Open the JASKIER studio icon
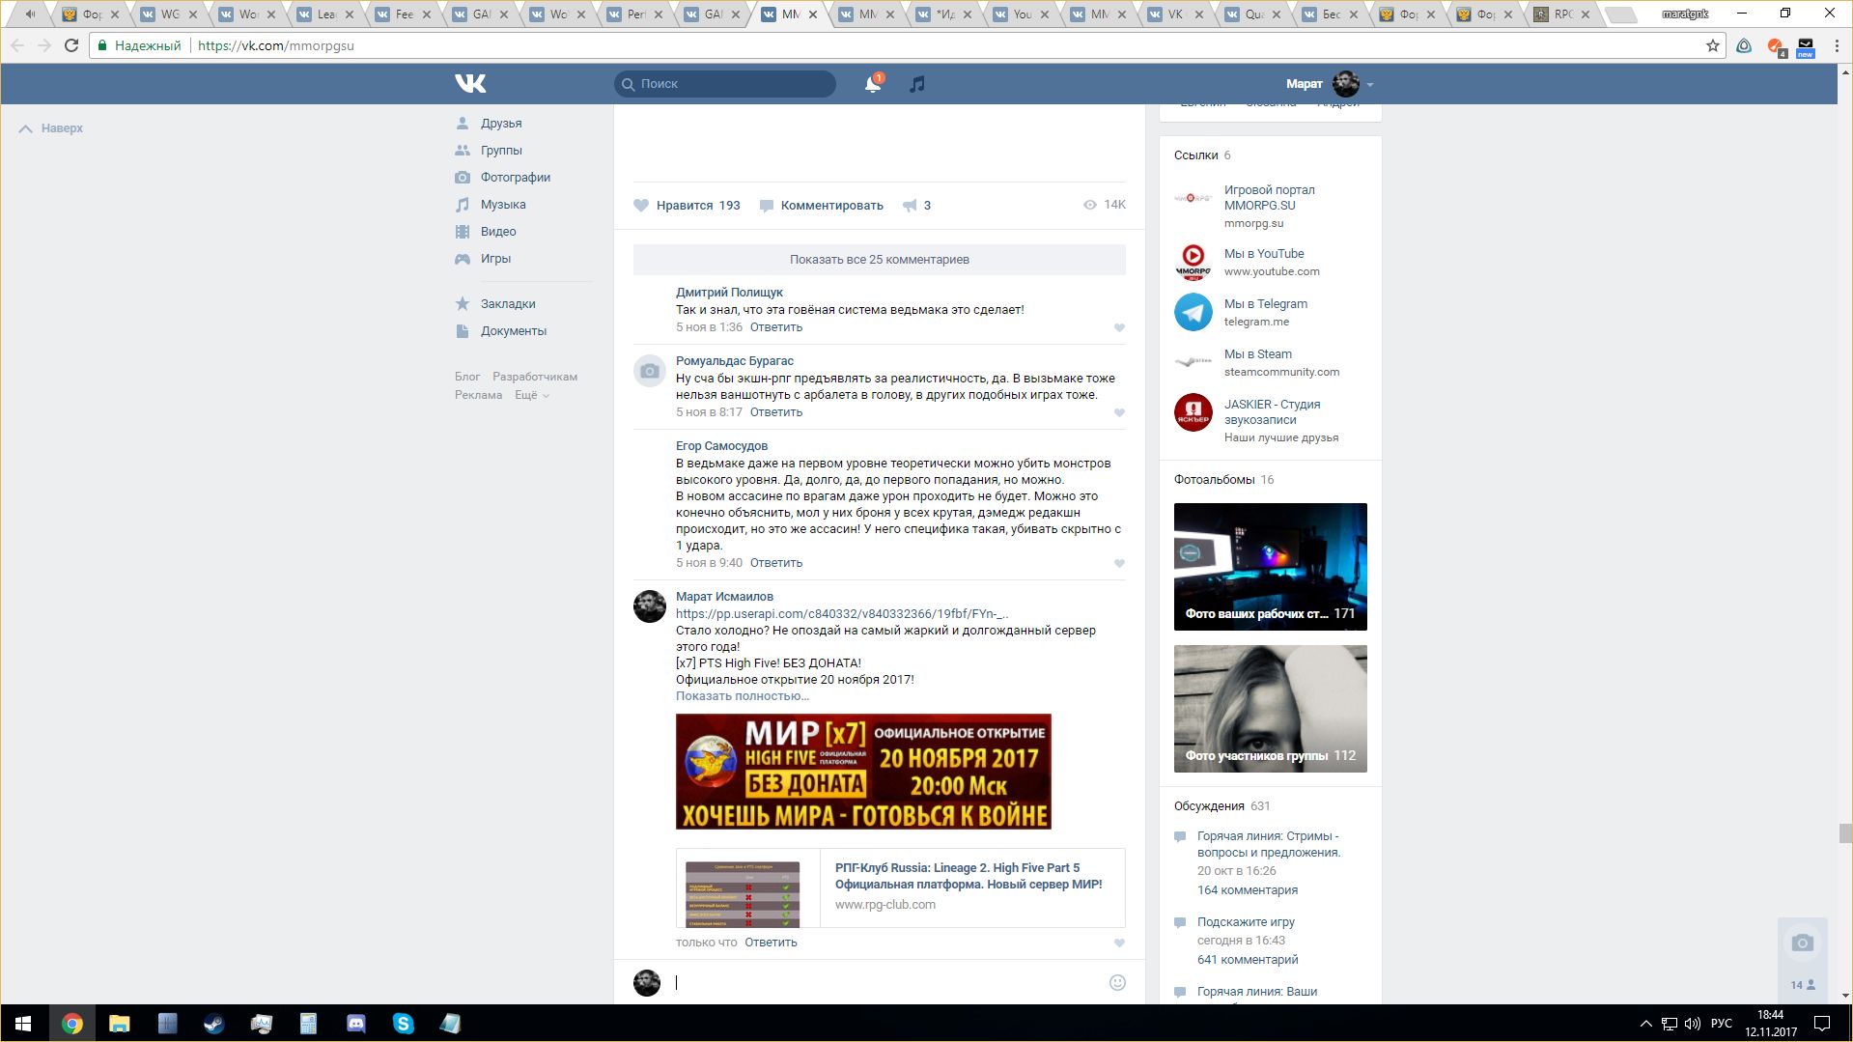 pyautogui.click(x=1193, y=412)
